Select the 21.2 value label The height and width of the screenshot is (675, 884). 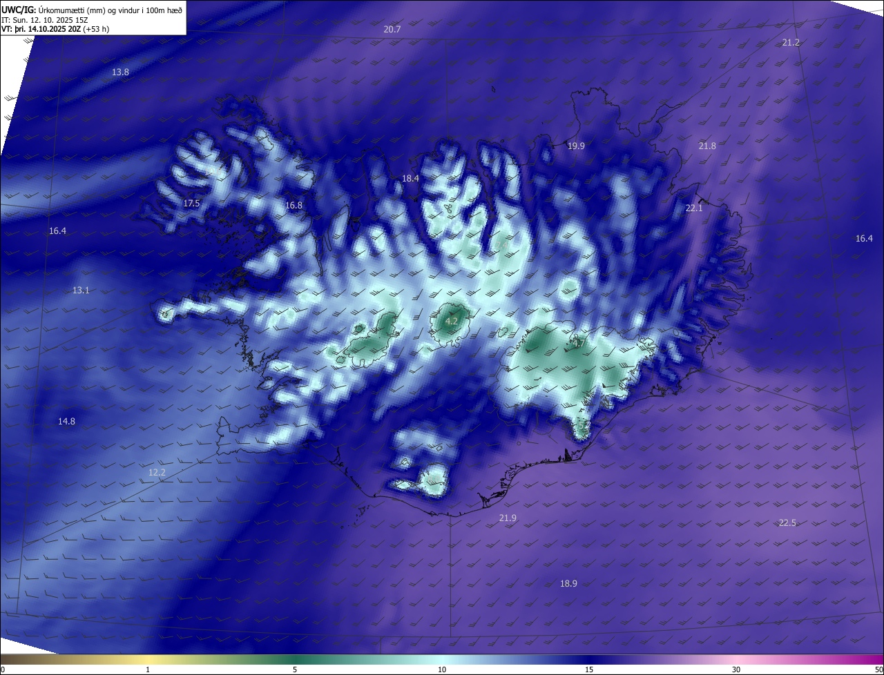[791, 43]
